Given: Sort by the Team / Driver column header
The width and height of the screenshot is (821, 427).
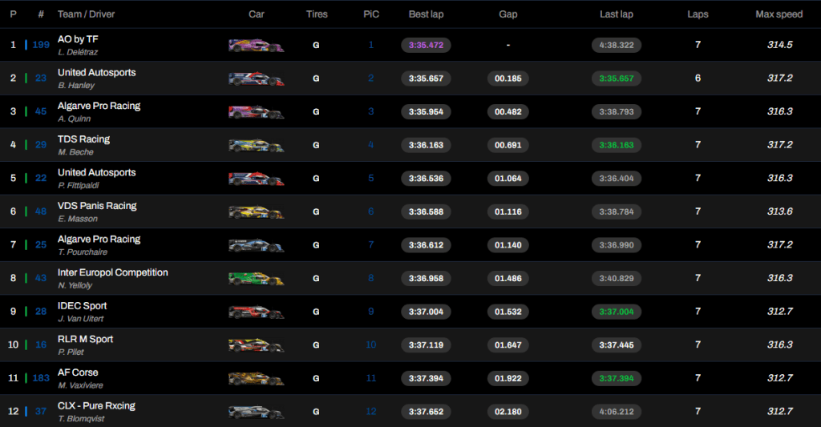Looking at the screenshot, I should tap(86, 14).
